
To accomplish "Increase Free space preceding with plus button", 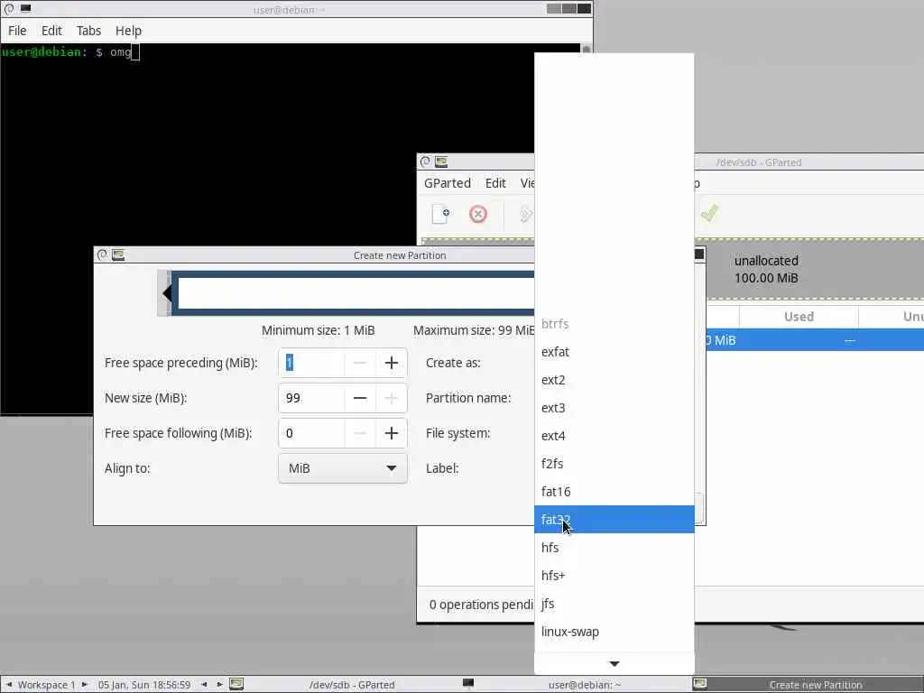I will (x=392, y=363).
